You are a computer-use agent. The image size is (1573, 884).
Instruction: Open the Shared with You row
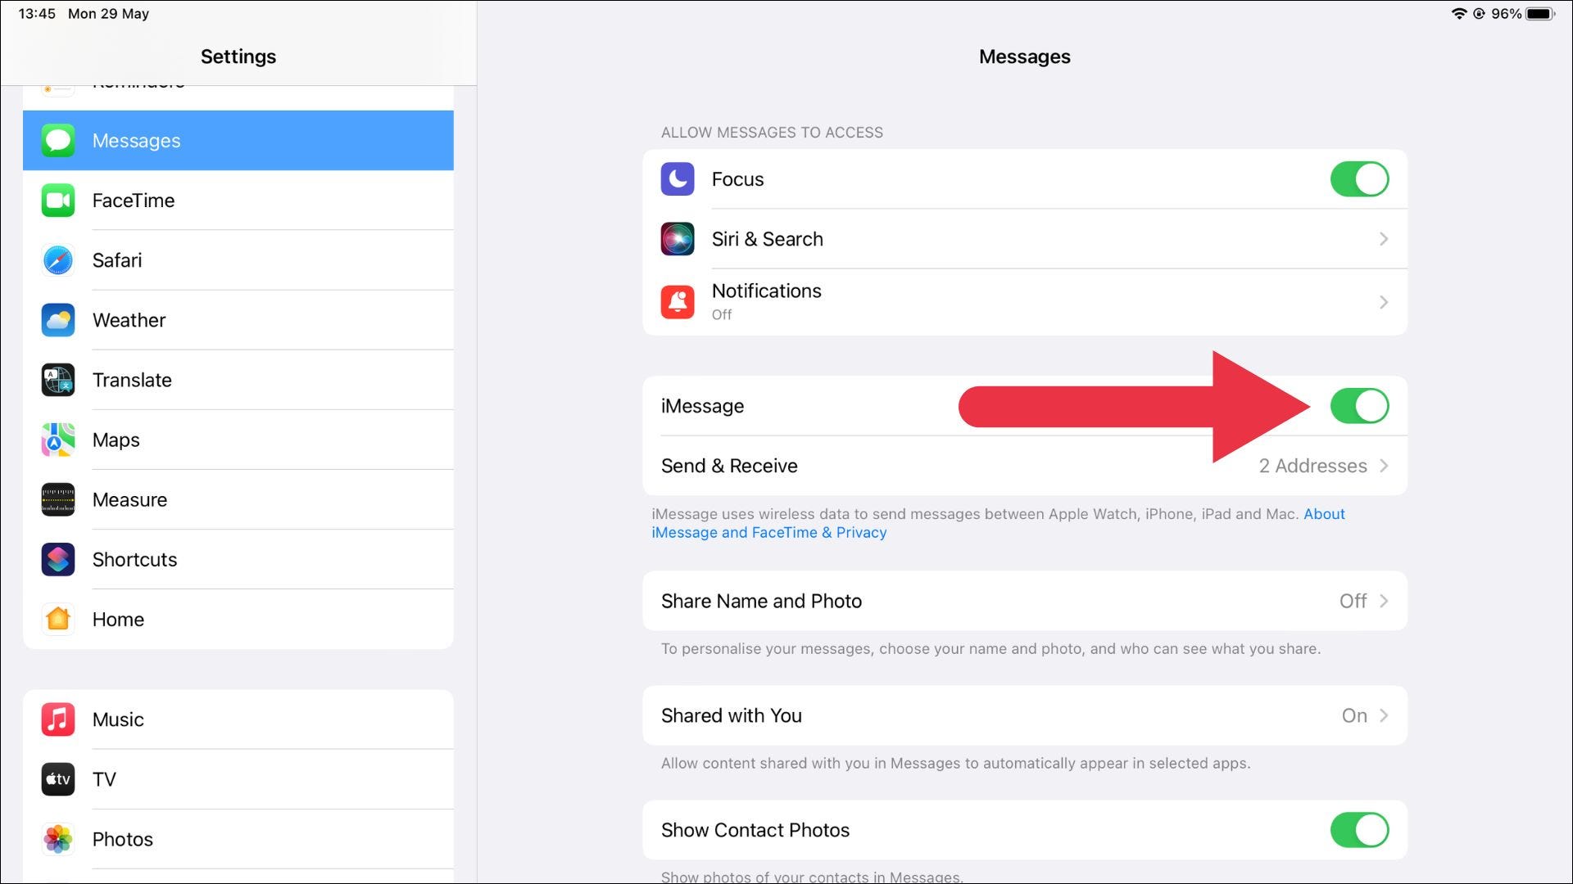[x=1024, y=715]
